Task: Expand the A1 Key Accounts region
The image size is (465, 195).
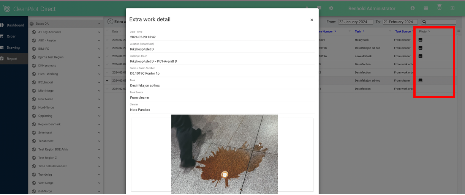Action: coord(99,32)
